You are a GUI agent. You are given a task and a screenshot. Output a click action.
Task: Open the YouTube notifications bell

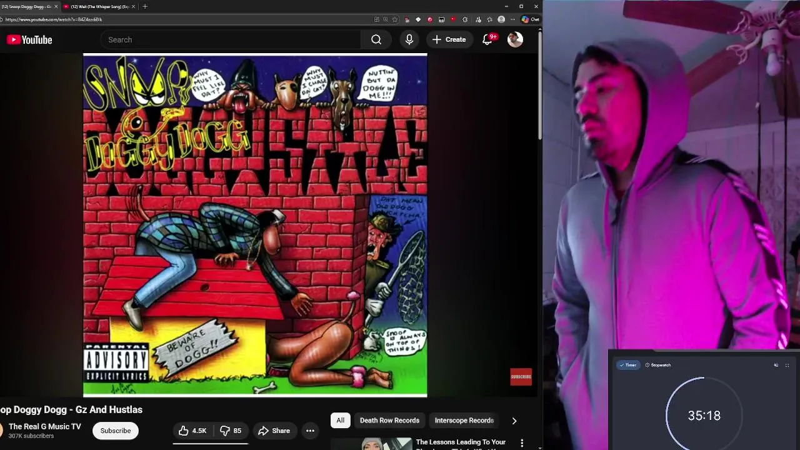coord(487,39)
